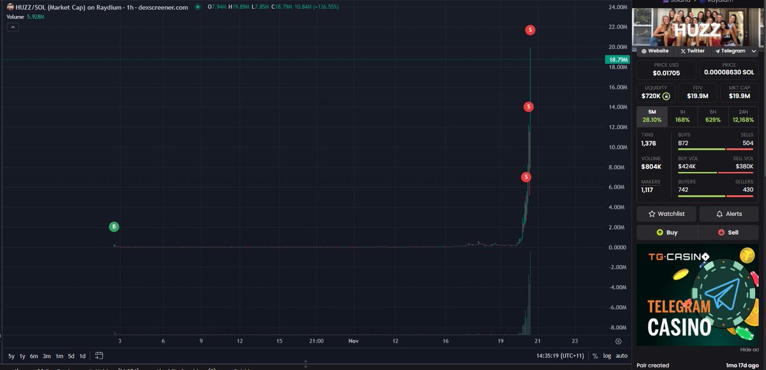Click the 14:35:19 (UTC+11) timezone clock
The height and width of the screenshot is (370, 766).
[559, 356]
